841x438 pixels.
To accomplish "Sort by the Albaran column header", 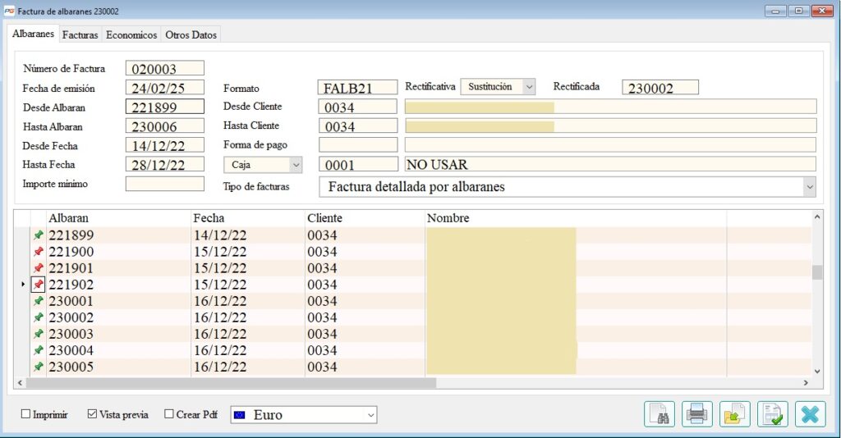I will coord(118,218).
